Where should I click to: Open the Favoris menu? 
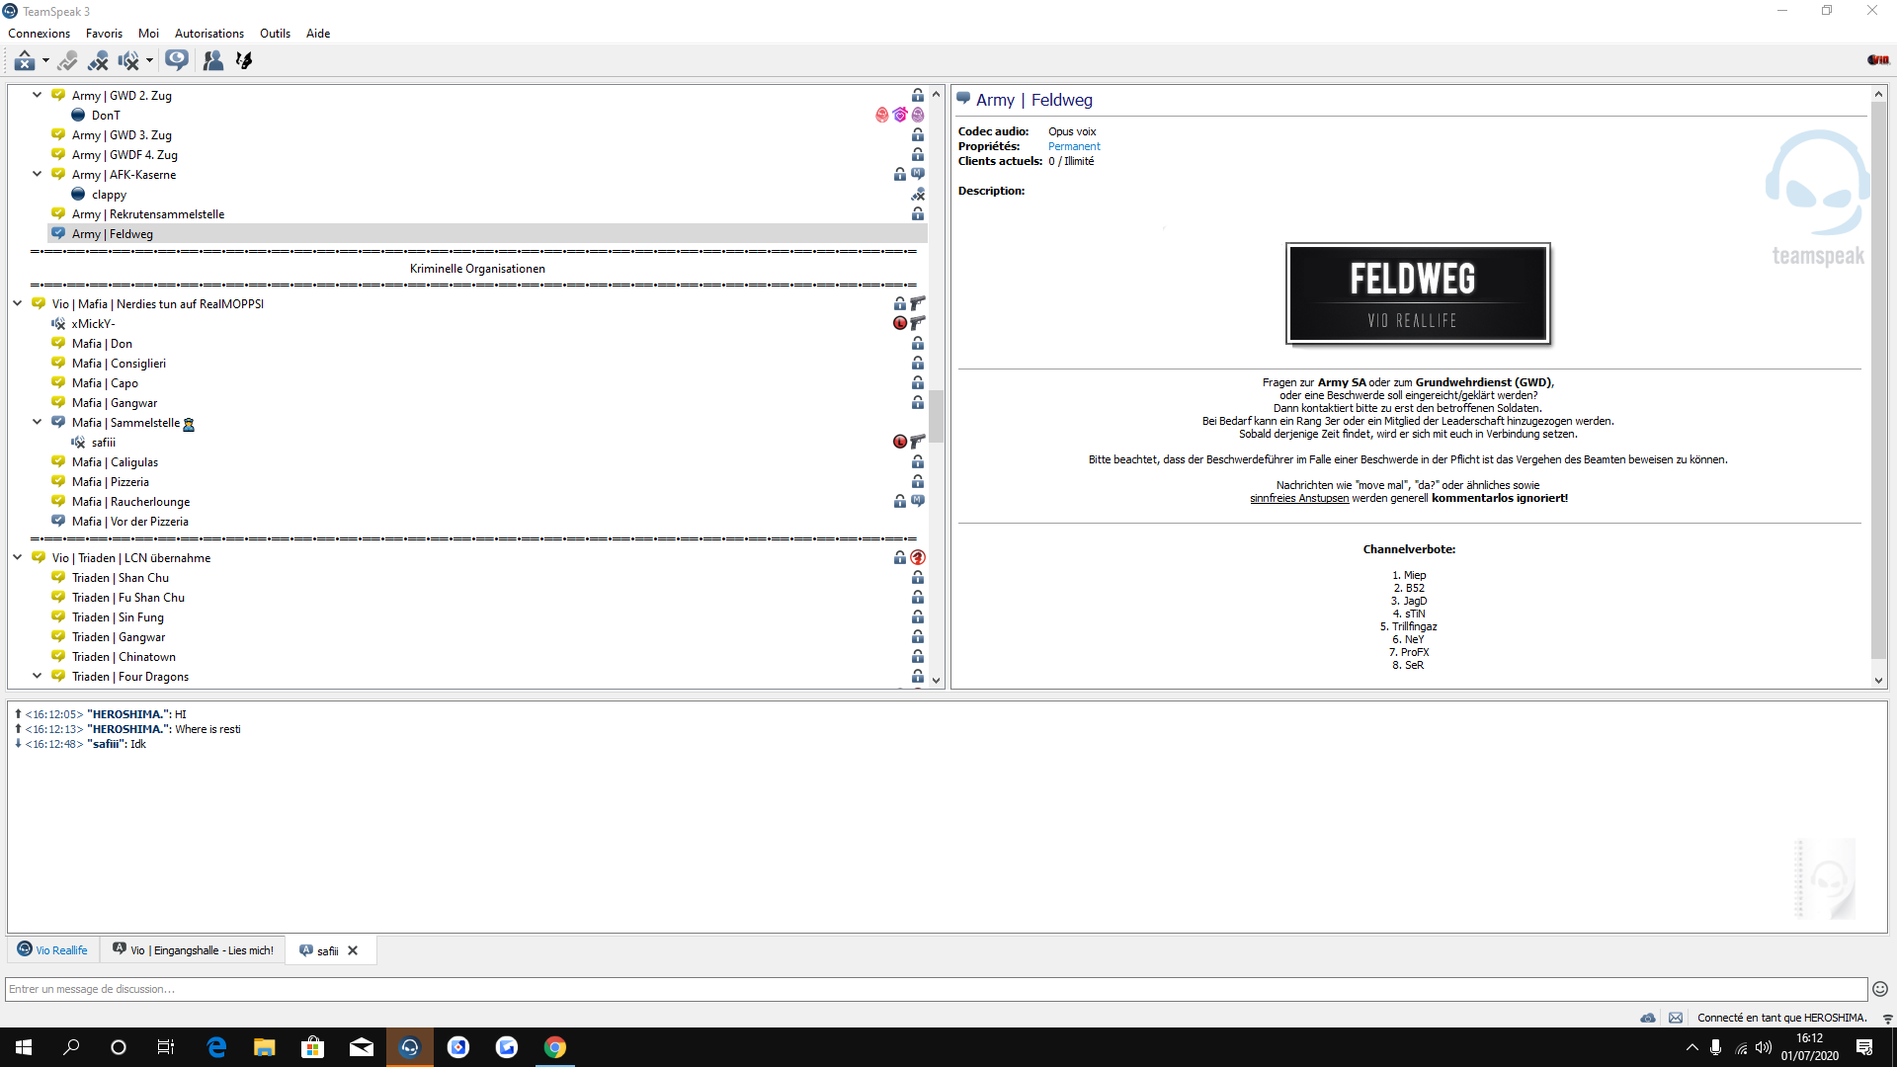point(104,34)
